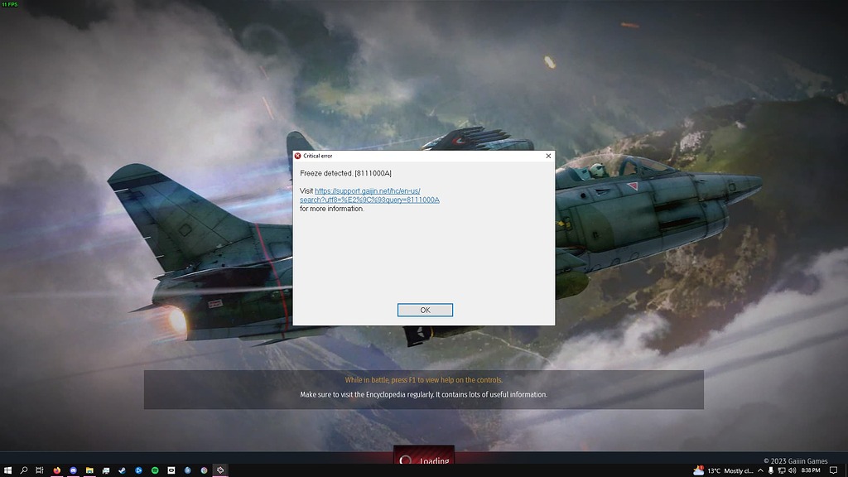The width and height of the screenshot is (848, 477).
Task: Click the 8:38 PM taskbar clock
Action: pos(811,470)
